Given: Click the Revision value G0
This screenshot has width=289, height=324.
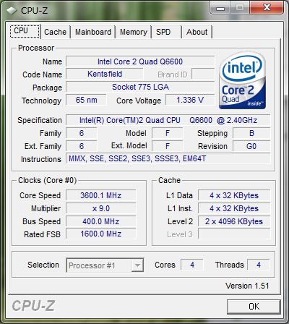Looking at the screenshot, I should click(x=251, y=146).
